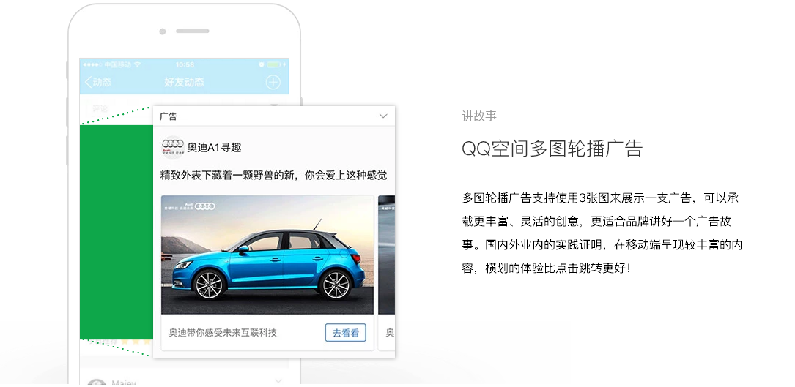This screenshot has width=795, height=387.
Task: Click the QQ空间多图轮播广告 heading
Action: (x=552, y=149)
